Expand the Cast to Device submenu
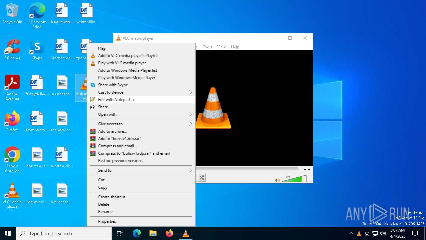This screenshot has height=240, width=426. (141, 92)
